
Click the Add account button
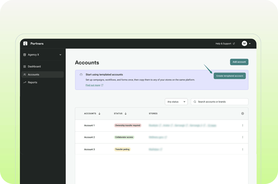239,62
